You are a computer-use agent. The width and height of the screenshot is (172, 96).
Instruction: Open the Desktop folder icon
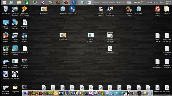pyautogui.click(x=167, y=10)
